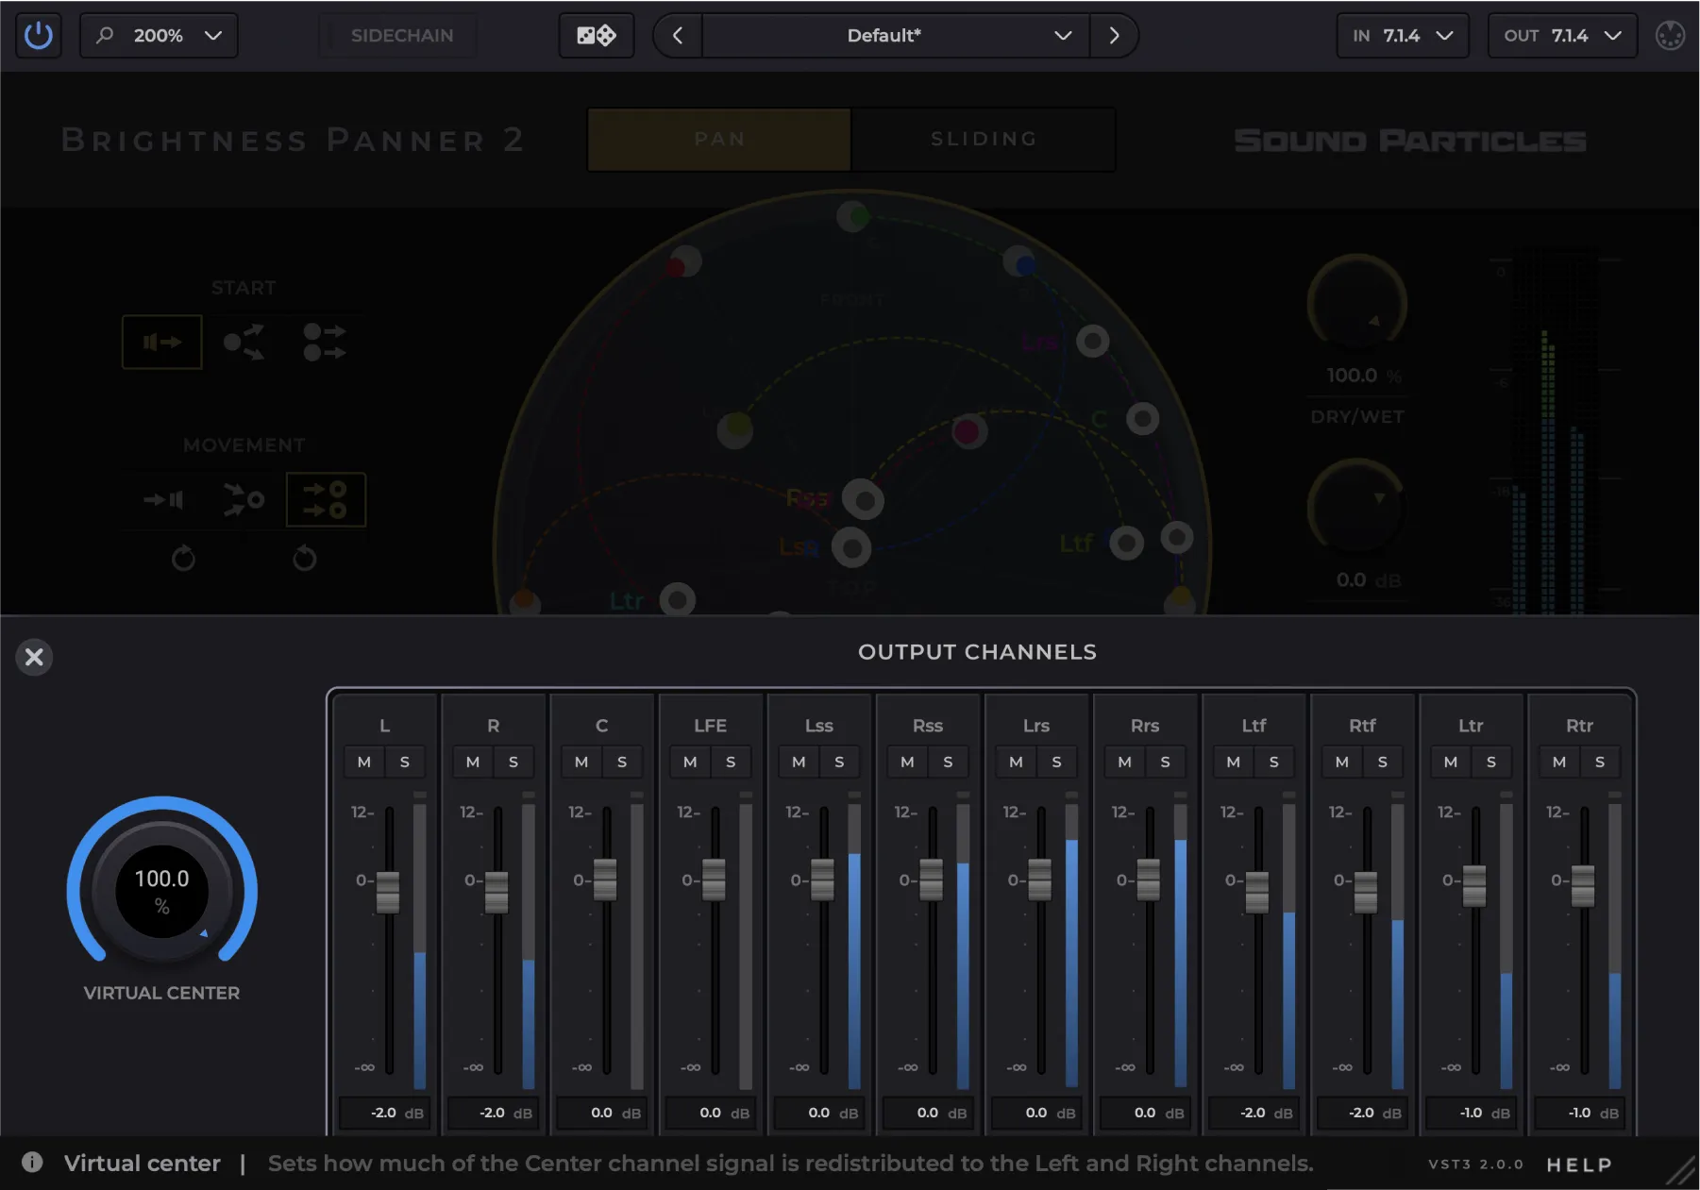Image resolution: width=1700 pixels, height=1190 pixels.
Task: Solo the Rtr output channel
Action: [1600, 762]
